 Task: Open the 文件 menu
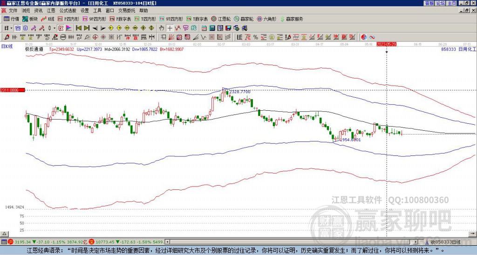pos(13,11)
